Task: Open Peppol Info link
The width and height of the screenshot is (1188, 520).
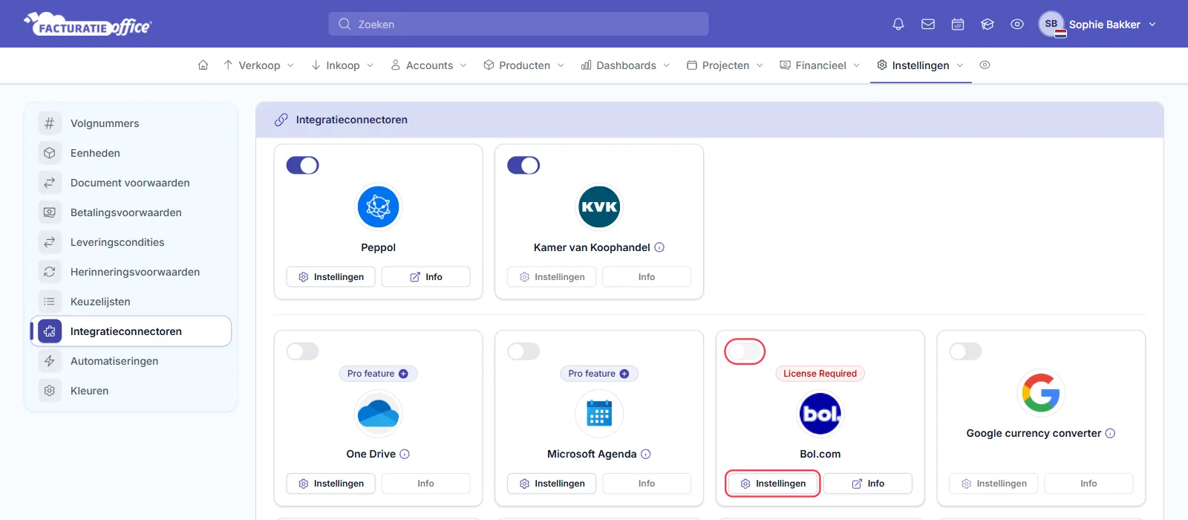Action: point(426,277)
